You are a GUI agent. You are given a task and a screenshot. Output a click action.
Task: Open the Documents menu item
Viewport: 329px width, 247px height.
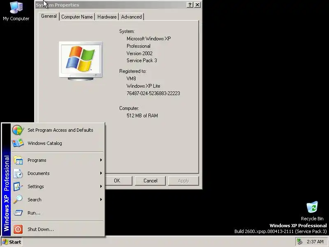coord(58,173)
